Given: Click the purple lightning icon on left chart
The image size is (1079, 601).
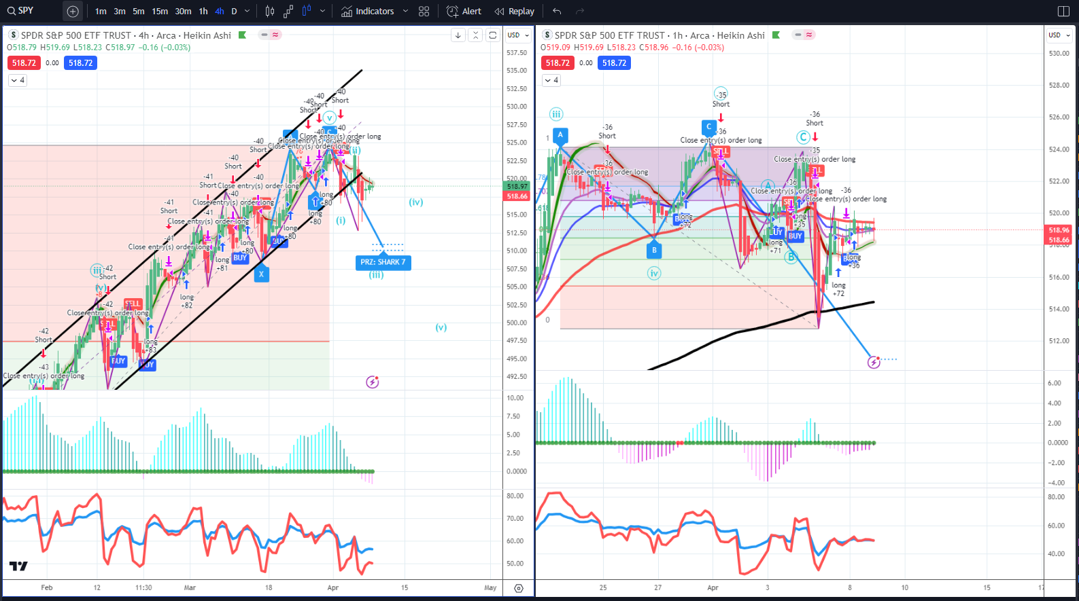Looking at the screenshot, I should click(372, 382).
